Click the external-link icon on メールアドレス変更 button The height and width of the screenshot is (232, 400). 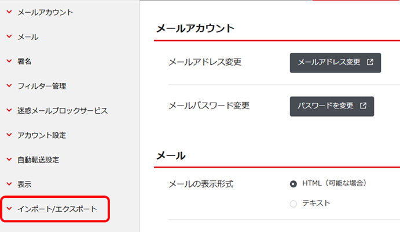click(x=370, y=62)
